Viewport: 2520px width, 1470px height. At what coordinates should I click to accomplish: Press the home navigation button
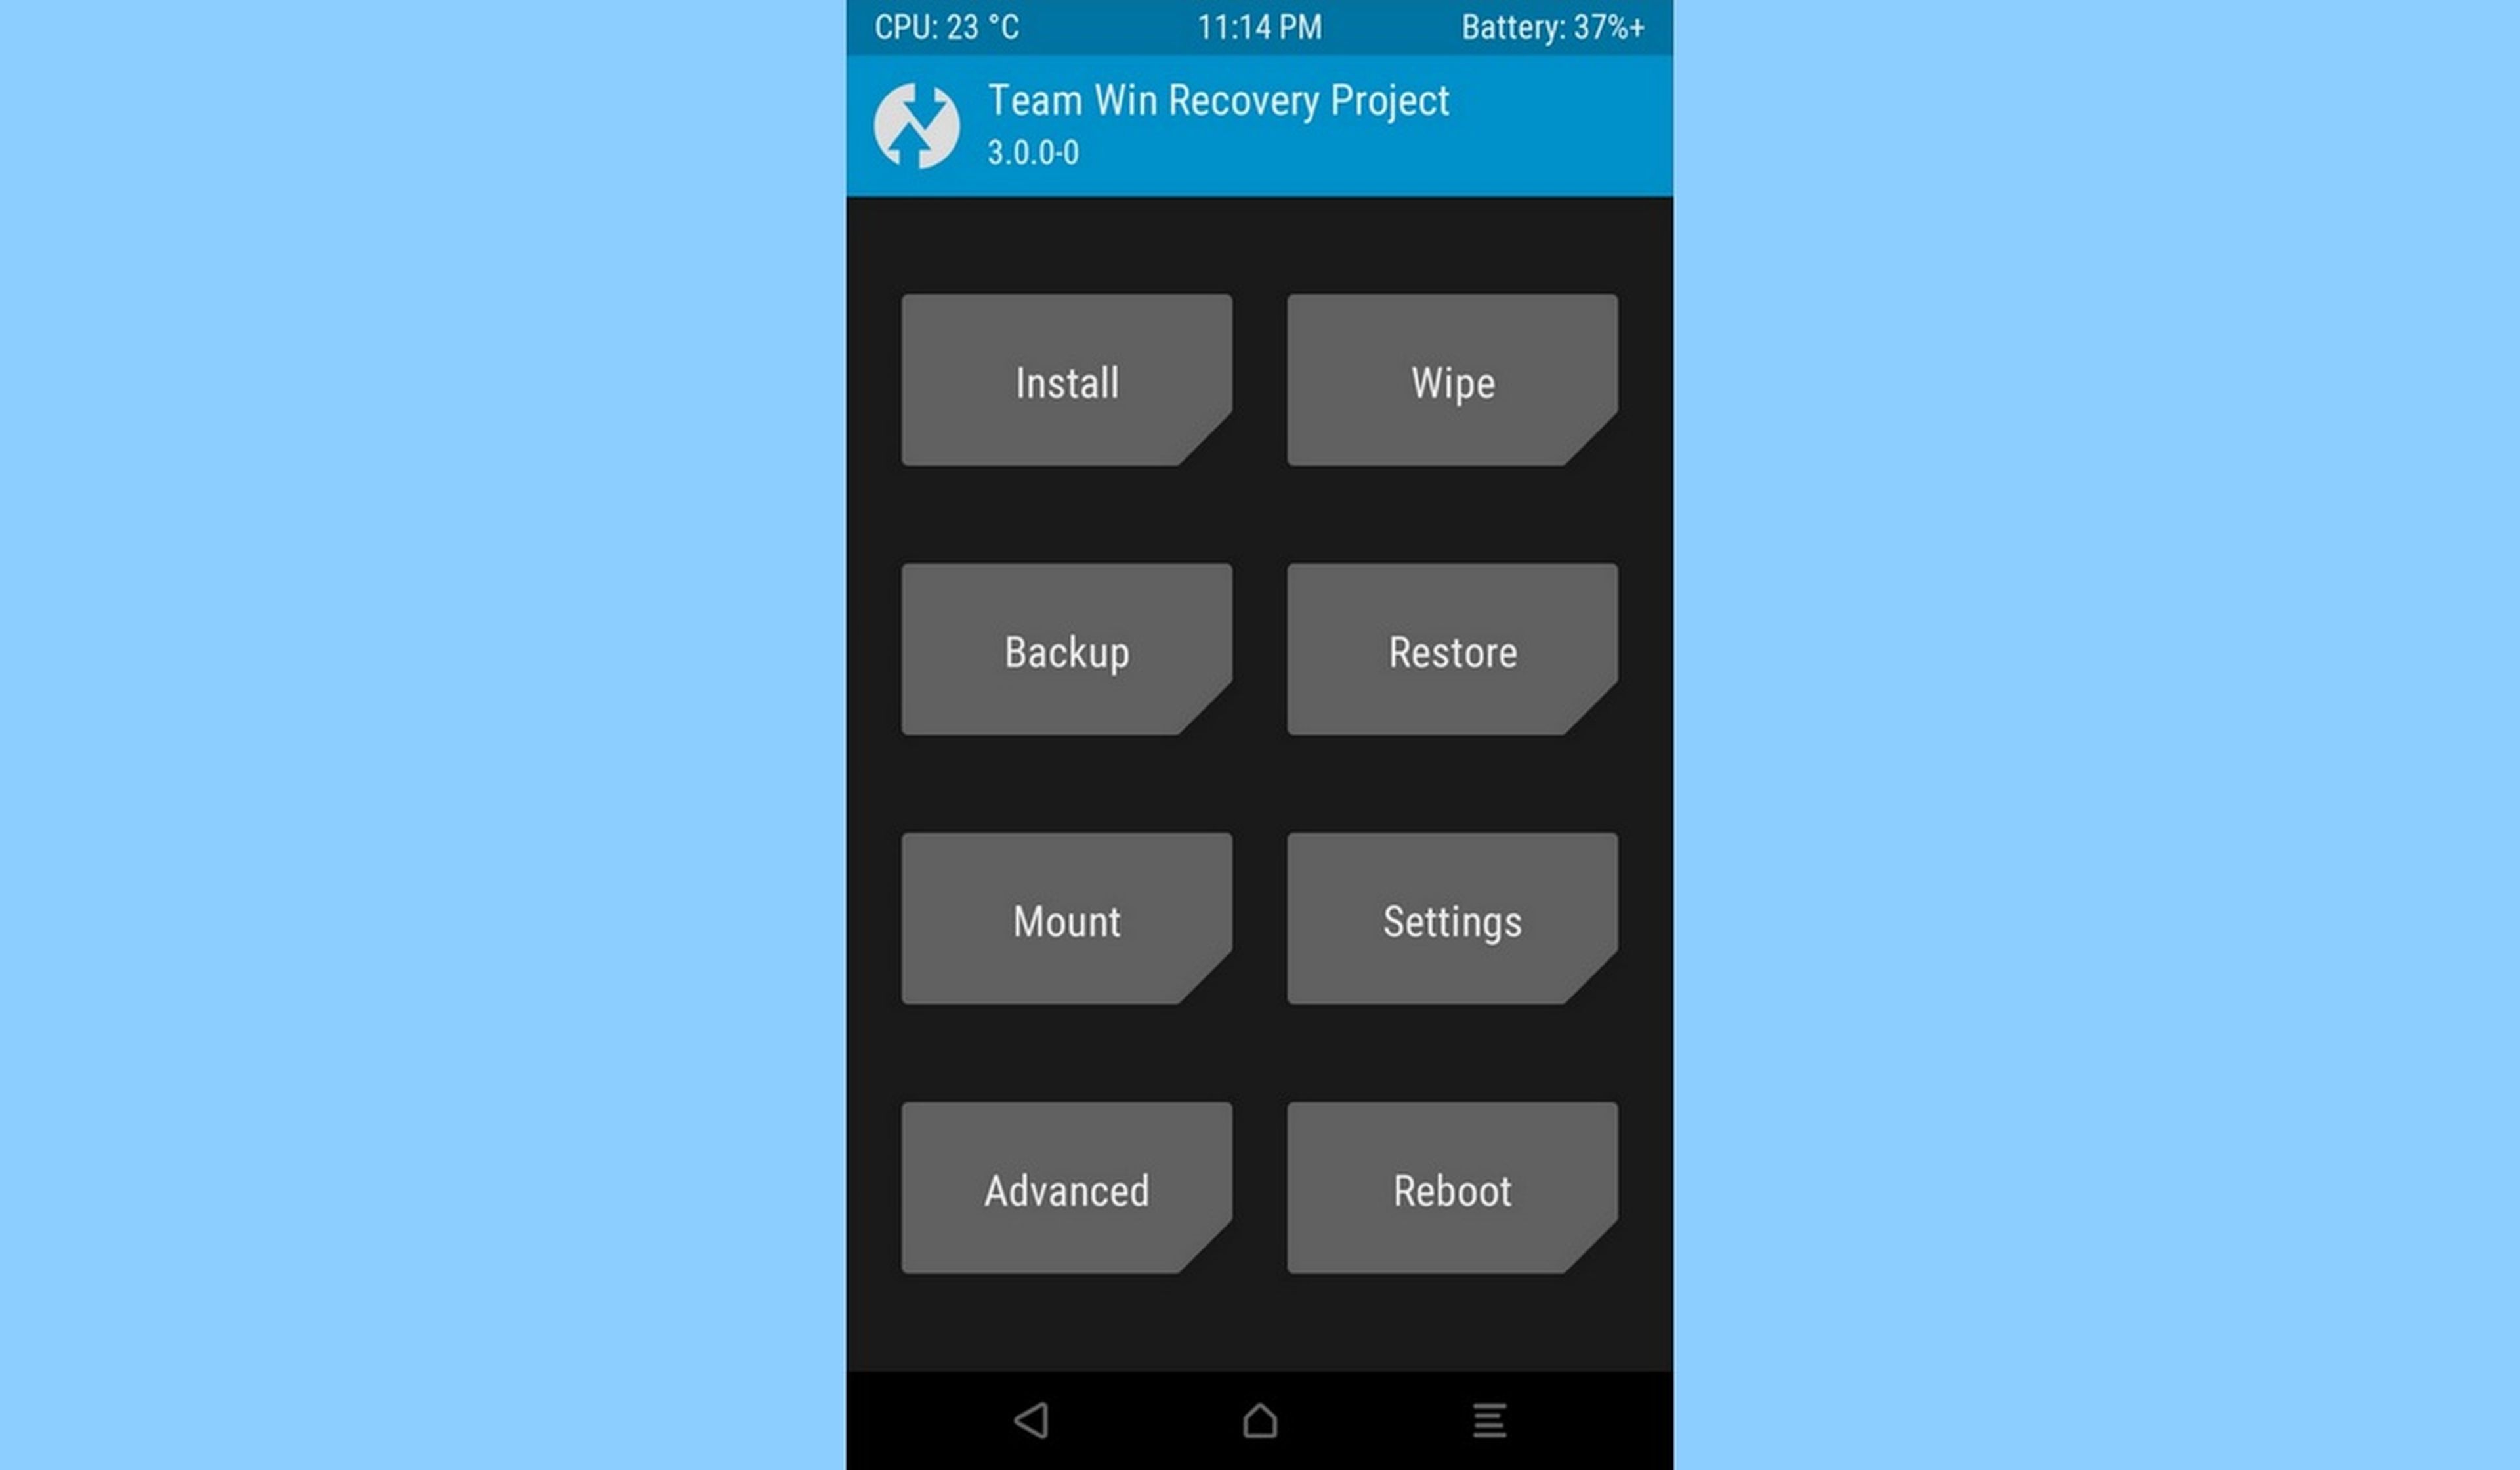point(1260,1421)
